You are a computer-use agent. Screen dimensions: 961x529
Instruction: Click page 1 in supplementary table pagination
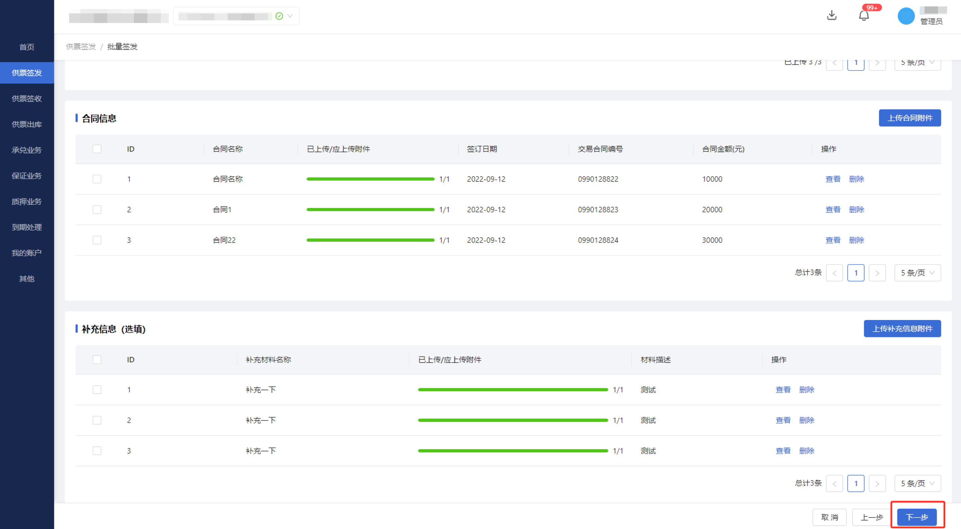855,483
